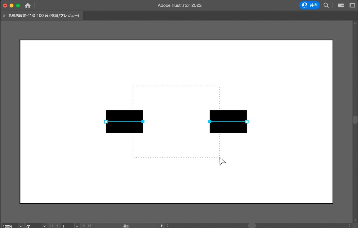Viewport: 358px width, 228px height.
Task: Select left line's hollow left anchor point
Action: [106, 121]
